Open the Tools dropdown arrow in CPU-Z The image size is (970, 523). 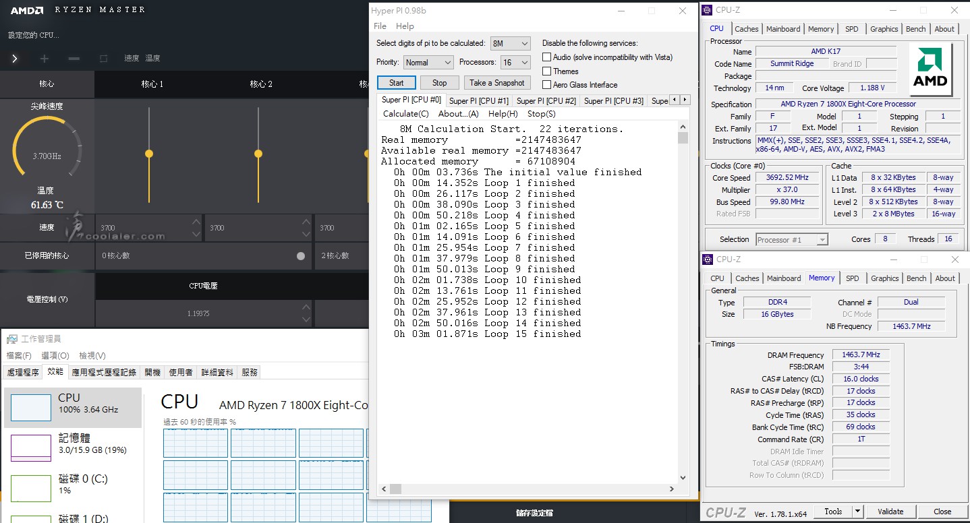pos(857,512)
